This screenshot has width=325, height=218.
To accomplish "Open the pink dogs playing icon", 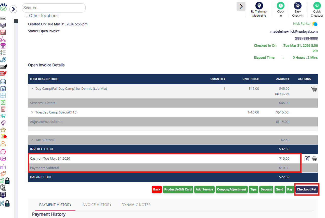I will pos(3,39).
